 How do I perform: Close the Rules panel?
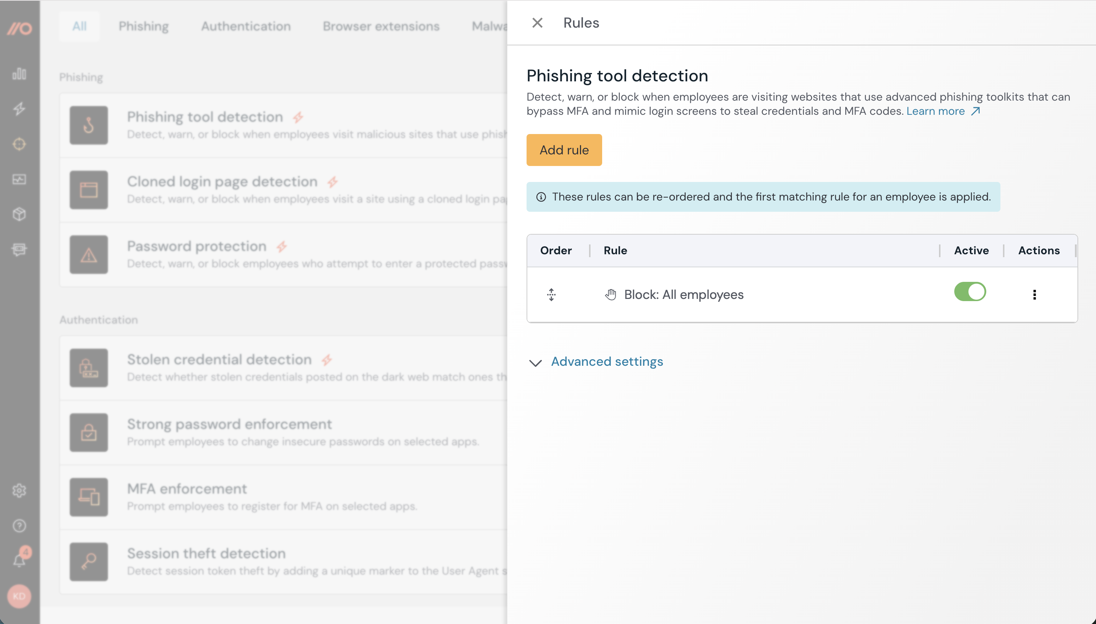tap(537, 22)
